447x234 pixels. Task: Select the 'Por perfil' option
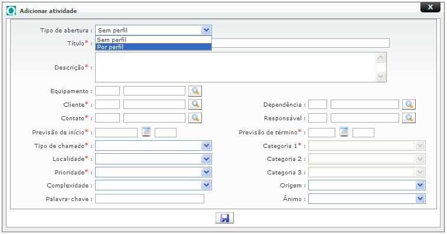tap(154, 47)
